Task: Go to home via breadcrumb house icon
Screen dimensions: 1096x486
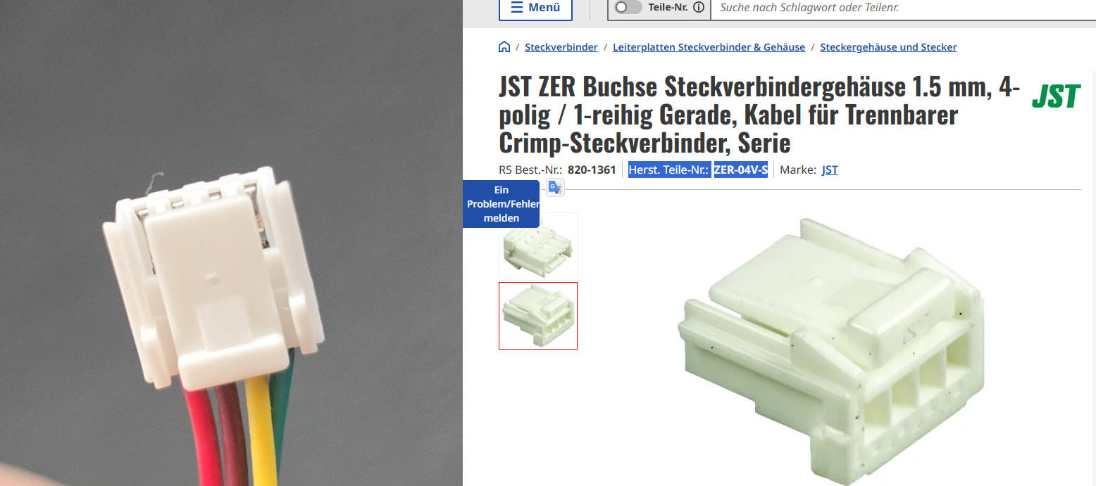Action: click(504, 47)
